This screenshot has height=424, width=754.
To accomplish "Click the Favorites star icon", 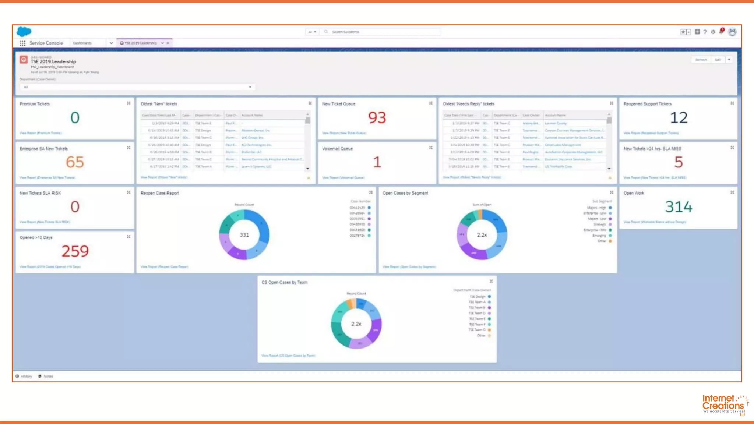I will (x=683, y=32).
